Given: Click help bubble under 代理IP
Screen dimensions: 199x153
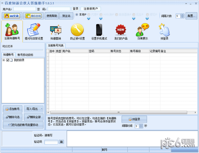Looking at the screenshot, I should click(x=89, y=18).
